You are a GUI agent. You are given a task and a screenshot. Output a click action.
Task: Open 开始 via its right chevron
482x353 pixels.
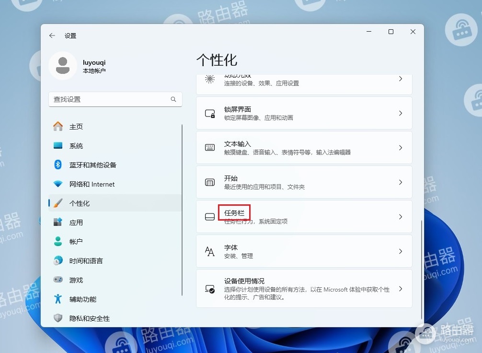[401, 182]
